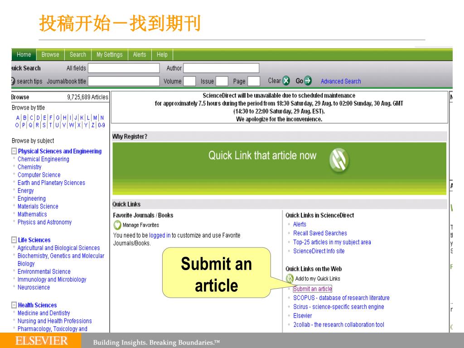The image size is (464, 348).
Task: Click the Submit an article link
Action: (313, 289)
